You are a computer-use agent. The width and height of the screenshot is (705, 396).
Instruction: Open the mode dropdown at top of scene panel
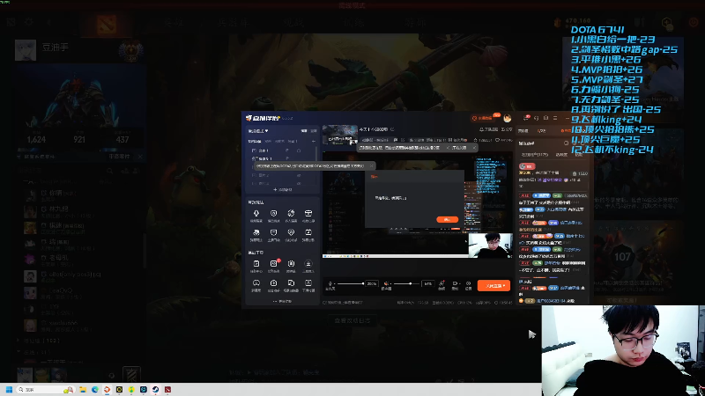258,130
